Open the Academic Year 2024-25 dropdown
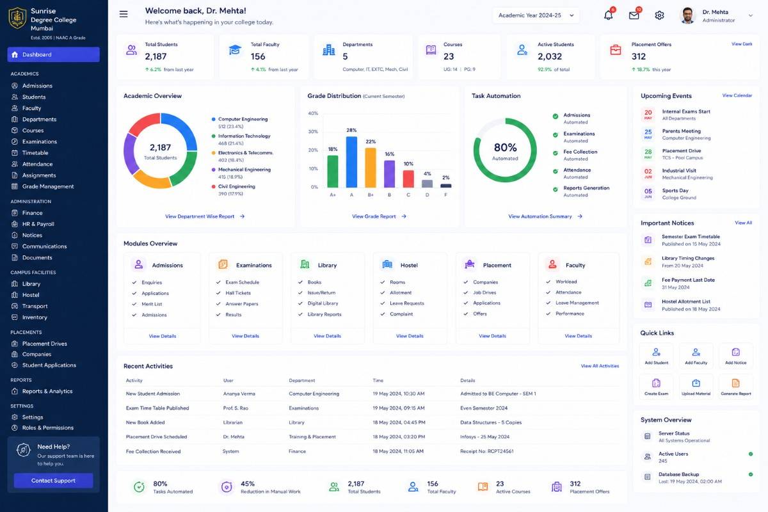 pyautogui.click(x=536, y=15)
